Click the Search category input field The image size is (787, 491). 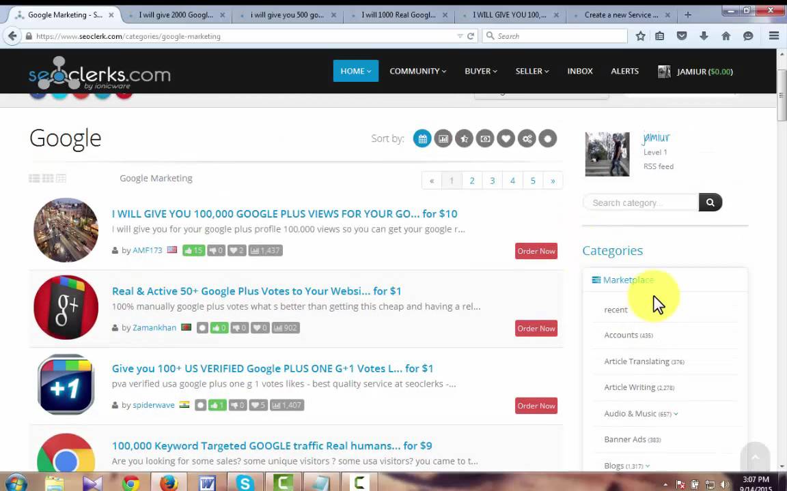(x=641, y=203)
